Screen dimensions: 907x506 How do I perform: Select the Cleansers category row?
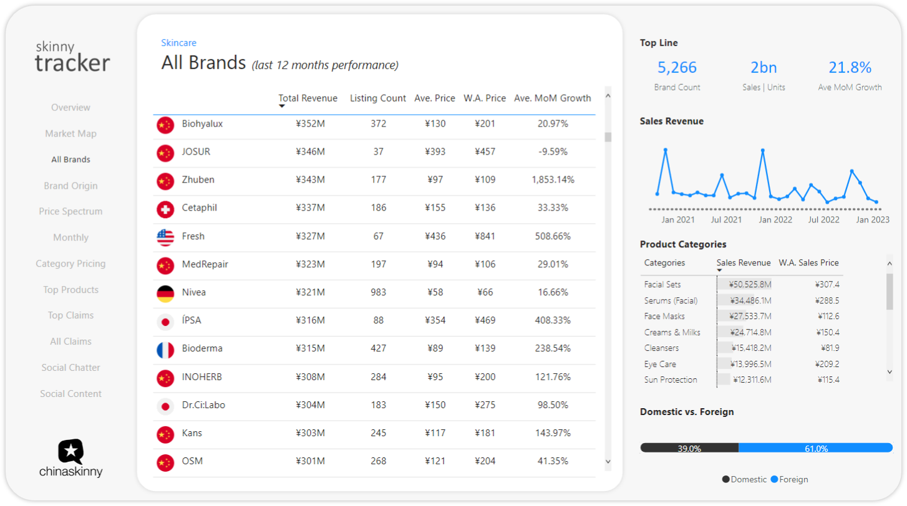tap(742, 348)
